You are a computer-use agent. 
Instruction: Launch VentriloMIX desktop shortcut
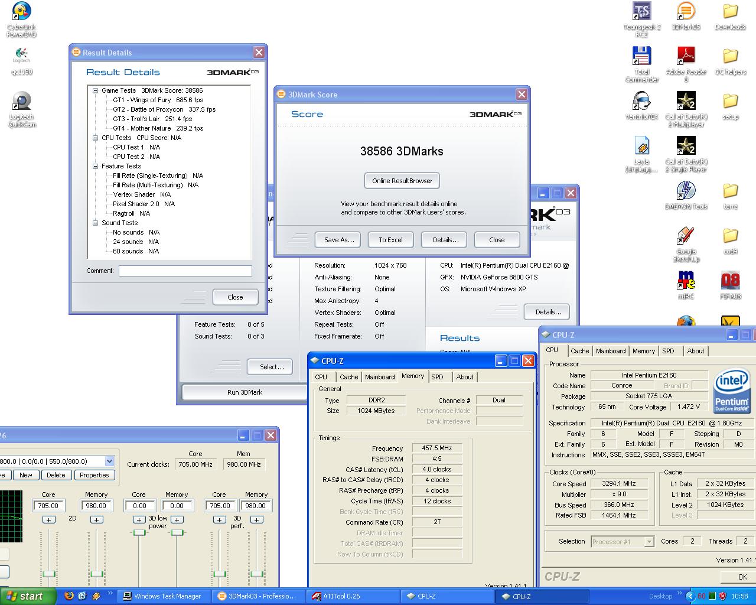pyautogui.click(x=641, y=106)
